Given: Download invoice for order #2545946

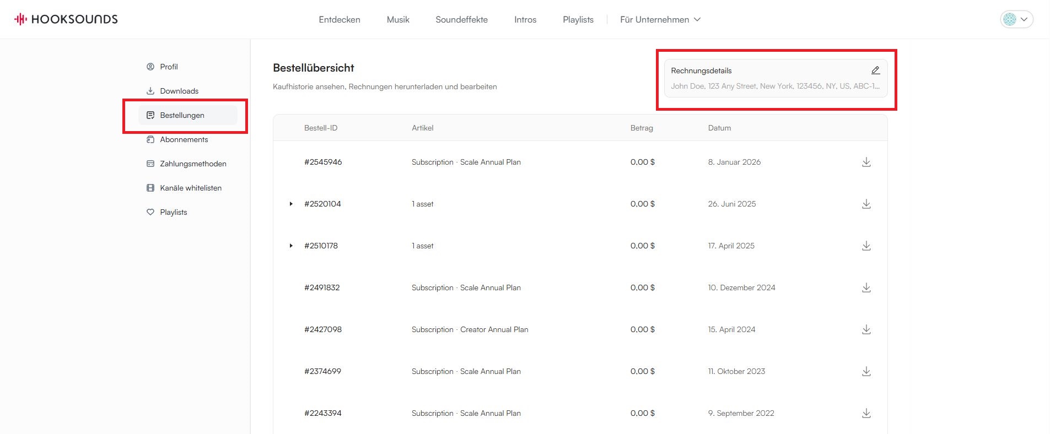Looking at the screenshot, I should [x=866, y=162].
